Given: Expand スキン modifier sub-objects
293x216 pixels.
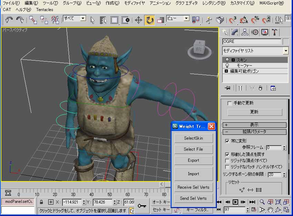Looking at the screenshot, I should point(233,60).
